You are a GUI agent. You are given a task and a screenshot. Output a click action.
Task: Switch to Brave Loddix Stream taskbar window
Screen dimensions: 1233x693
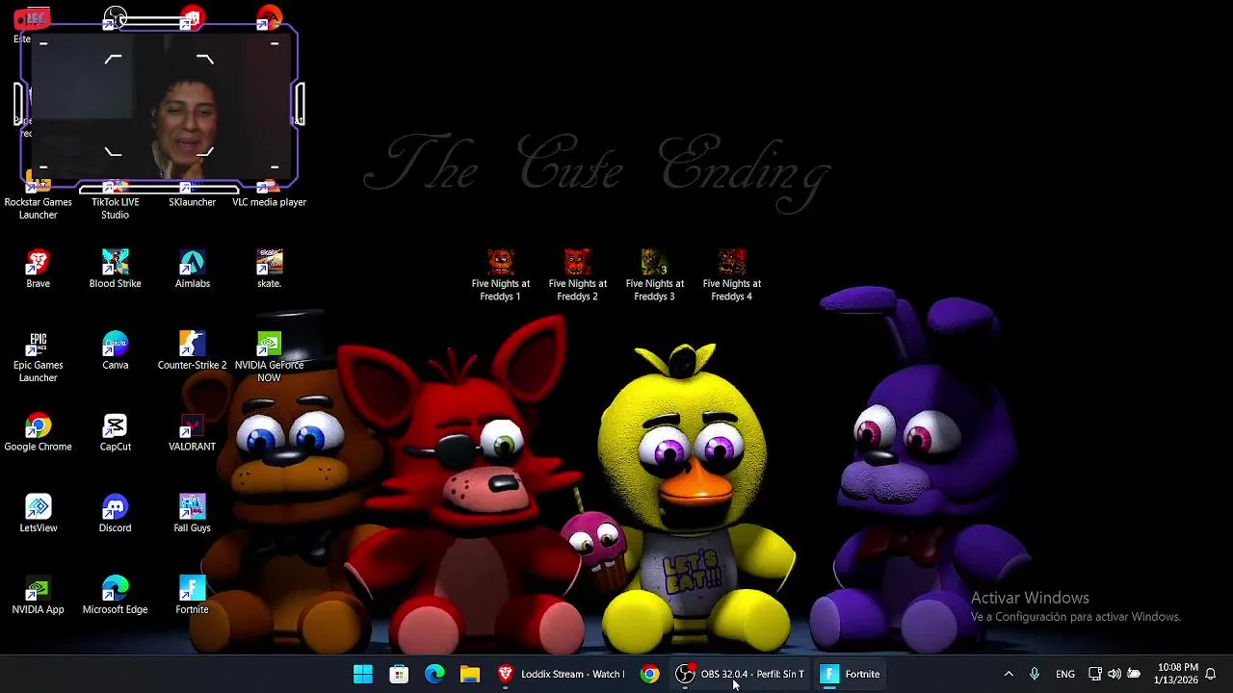tap(561, 674)
